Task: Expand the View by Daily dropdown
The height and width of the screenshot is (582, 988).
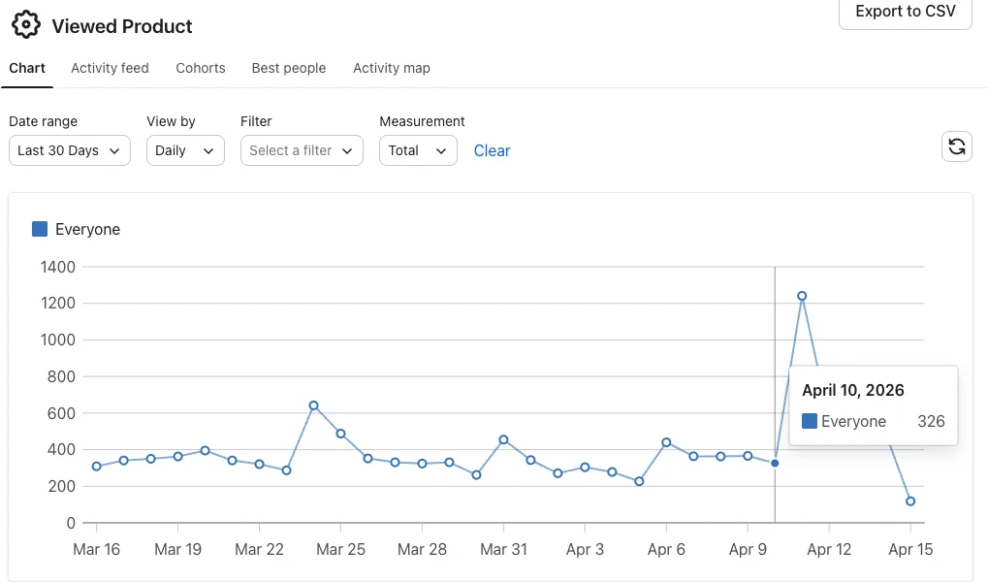Action: 185,150
